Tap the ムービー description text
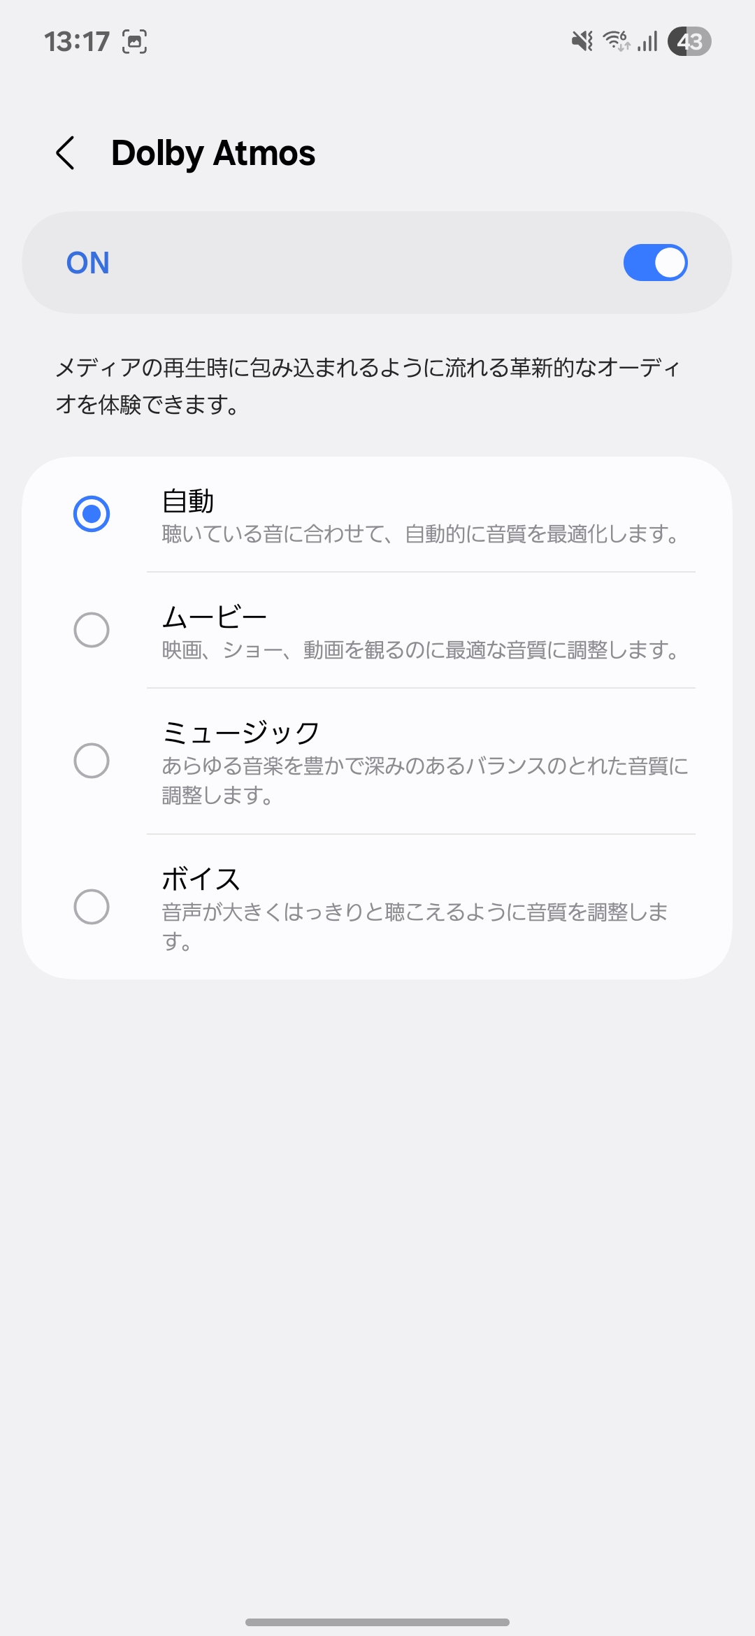This screenshot has width=755, height=1636. 421,651
